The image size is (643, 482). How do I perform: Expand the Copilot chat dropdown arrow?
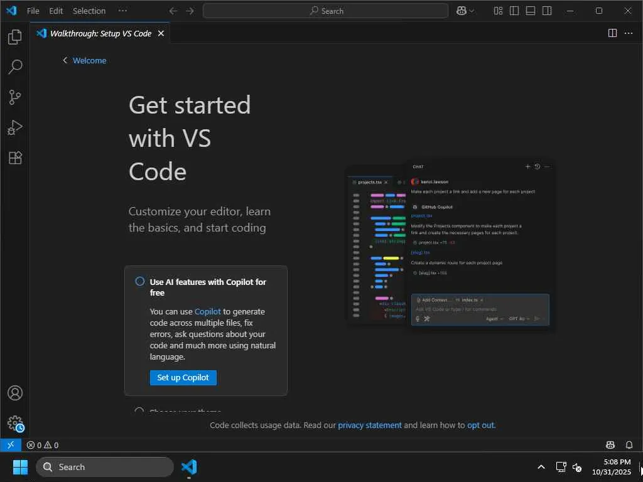(x=472, y=11)
